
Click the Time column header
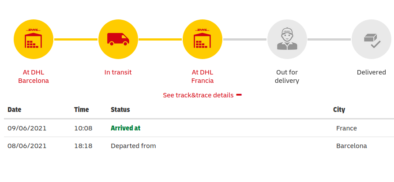pyautogui.click(x=81, y=110)
